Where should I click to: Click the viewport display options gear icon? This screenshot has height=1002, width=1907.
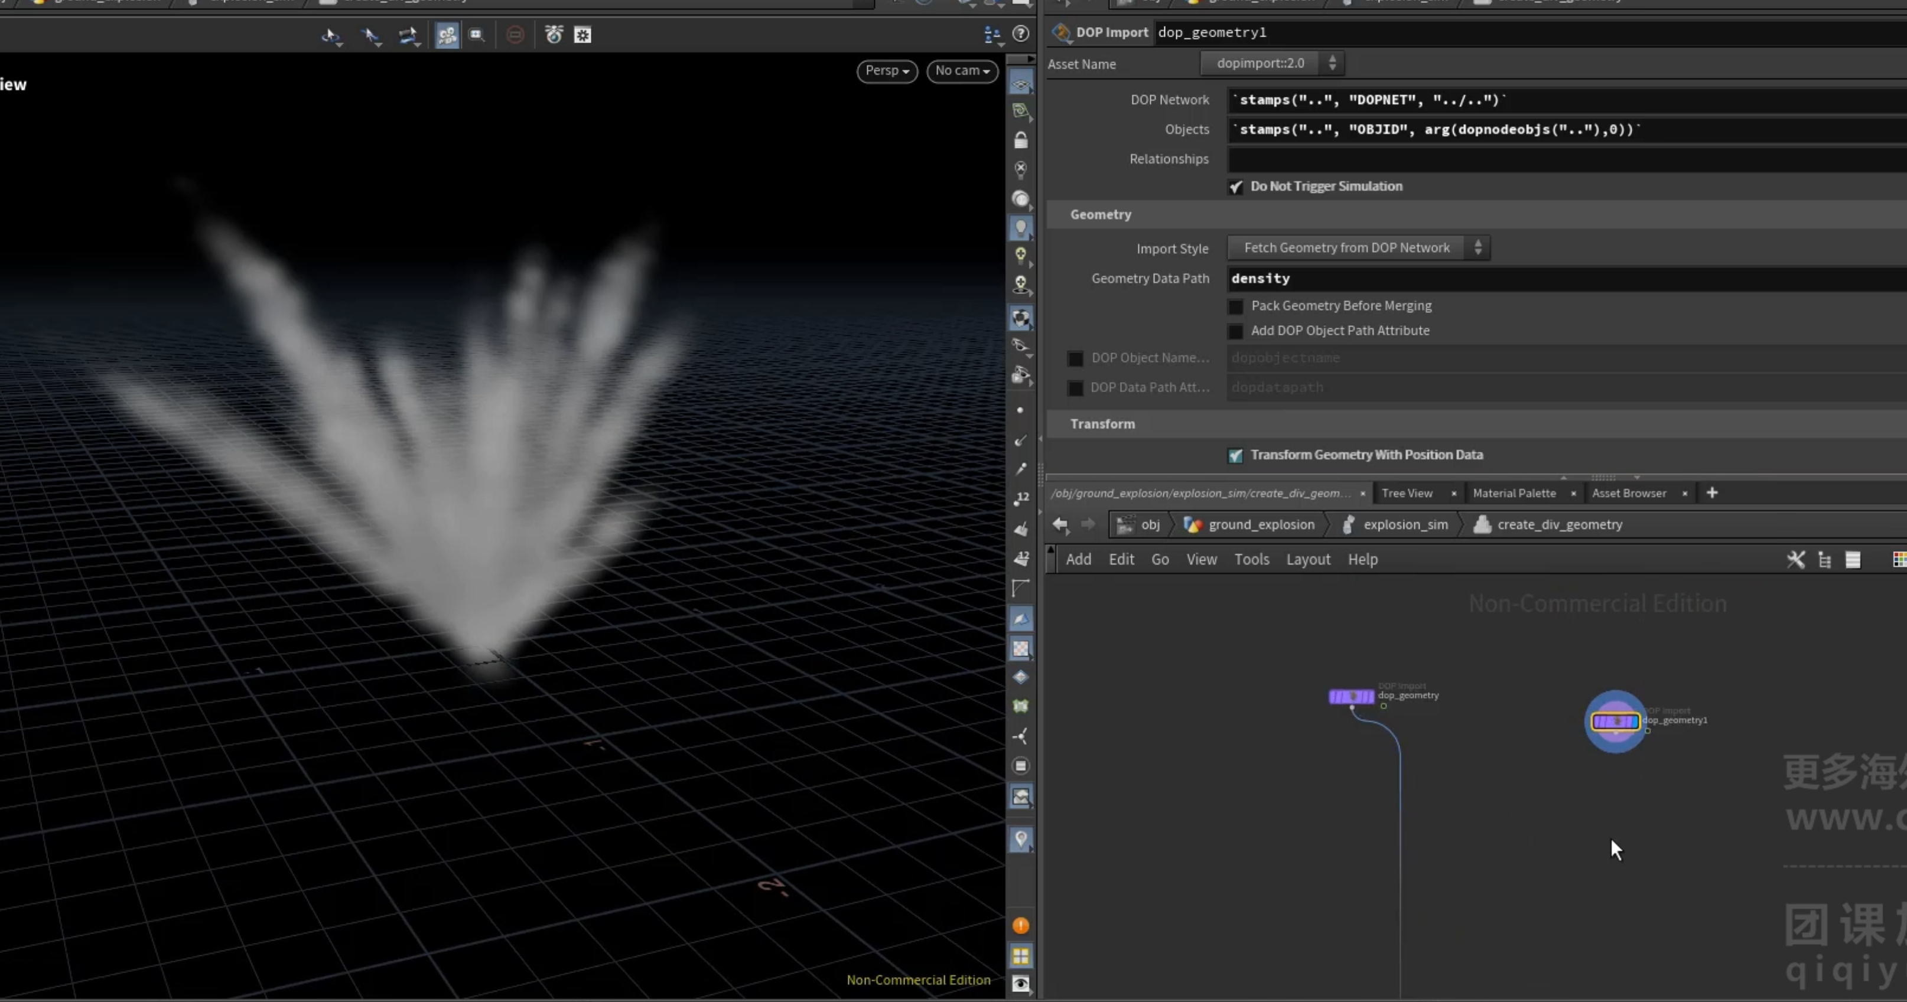(x=582, y=35)
